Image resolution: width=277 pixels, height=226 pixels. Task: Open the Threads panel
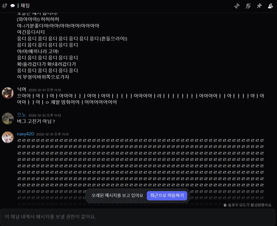[x=237, y=6]
